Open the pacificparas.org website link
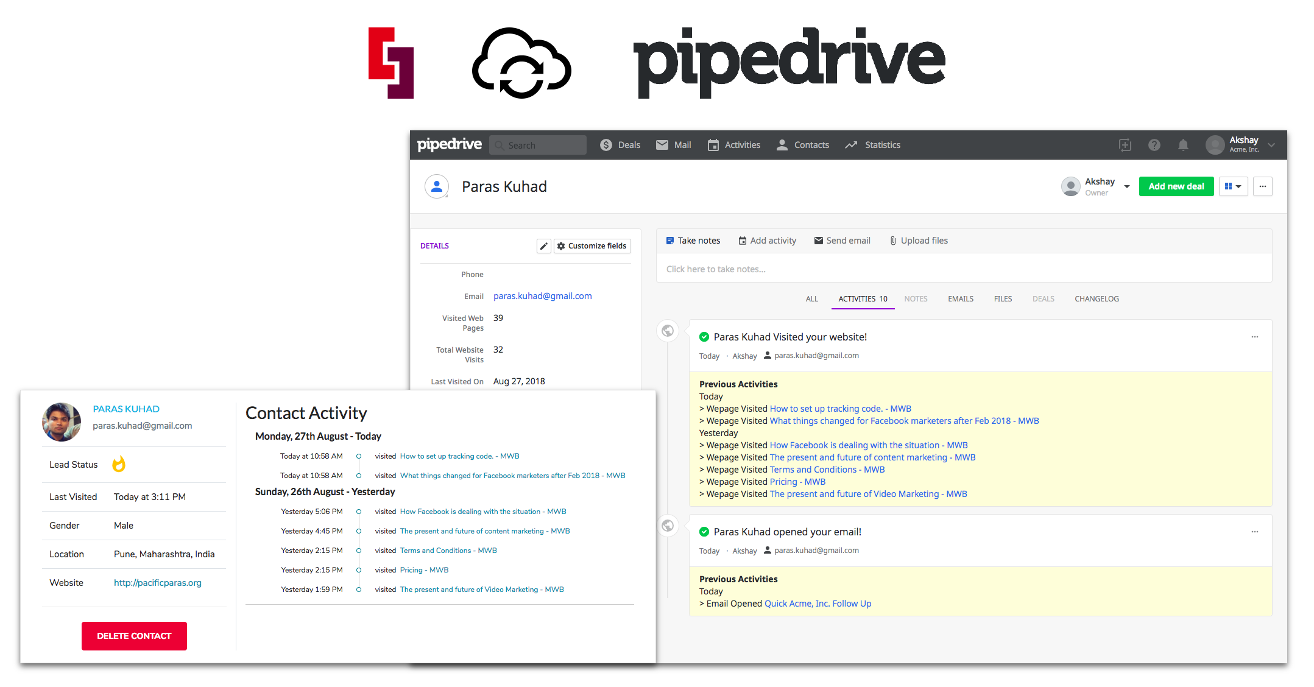 [x=157, y=583]
